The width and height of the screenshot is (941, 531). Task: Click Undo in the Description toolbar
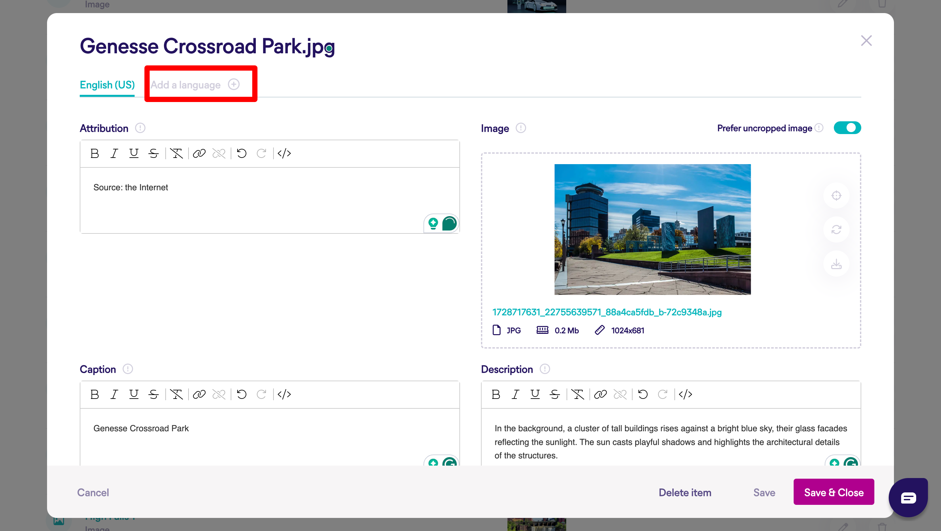(x=643, y=394)
